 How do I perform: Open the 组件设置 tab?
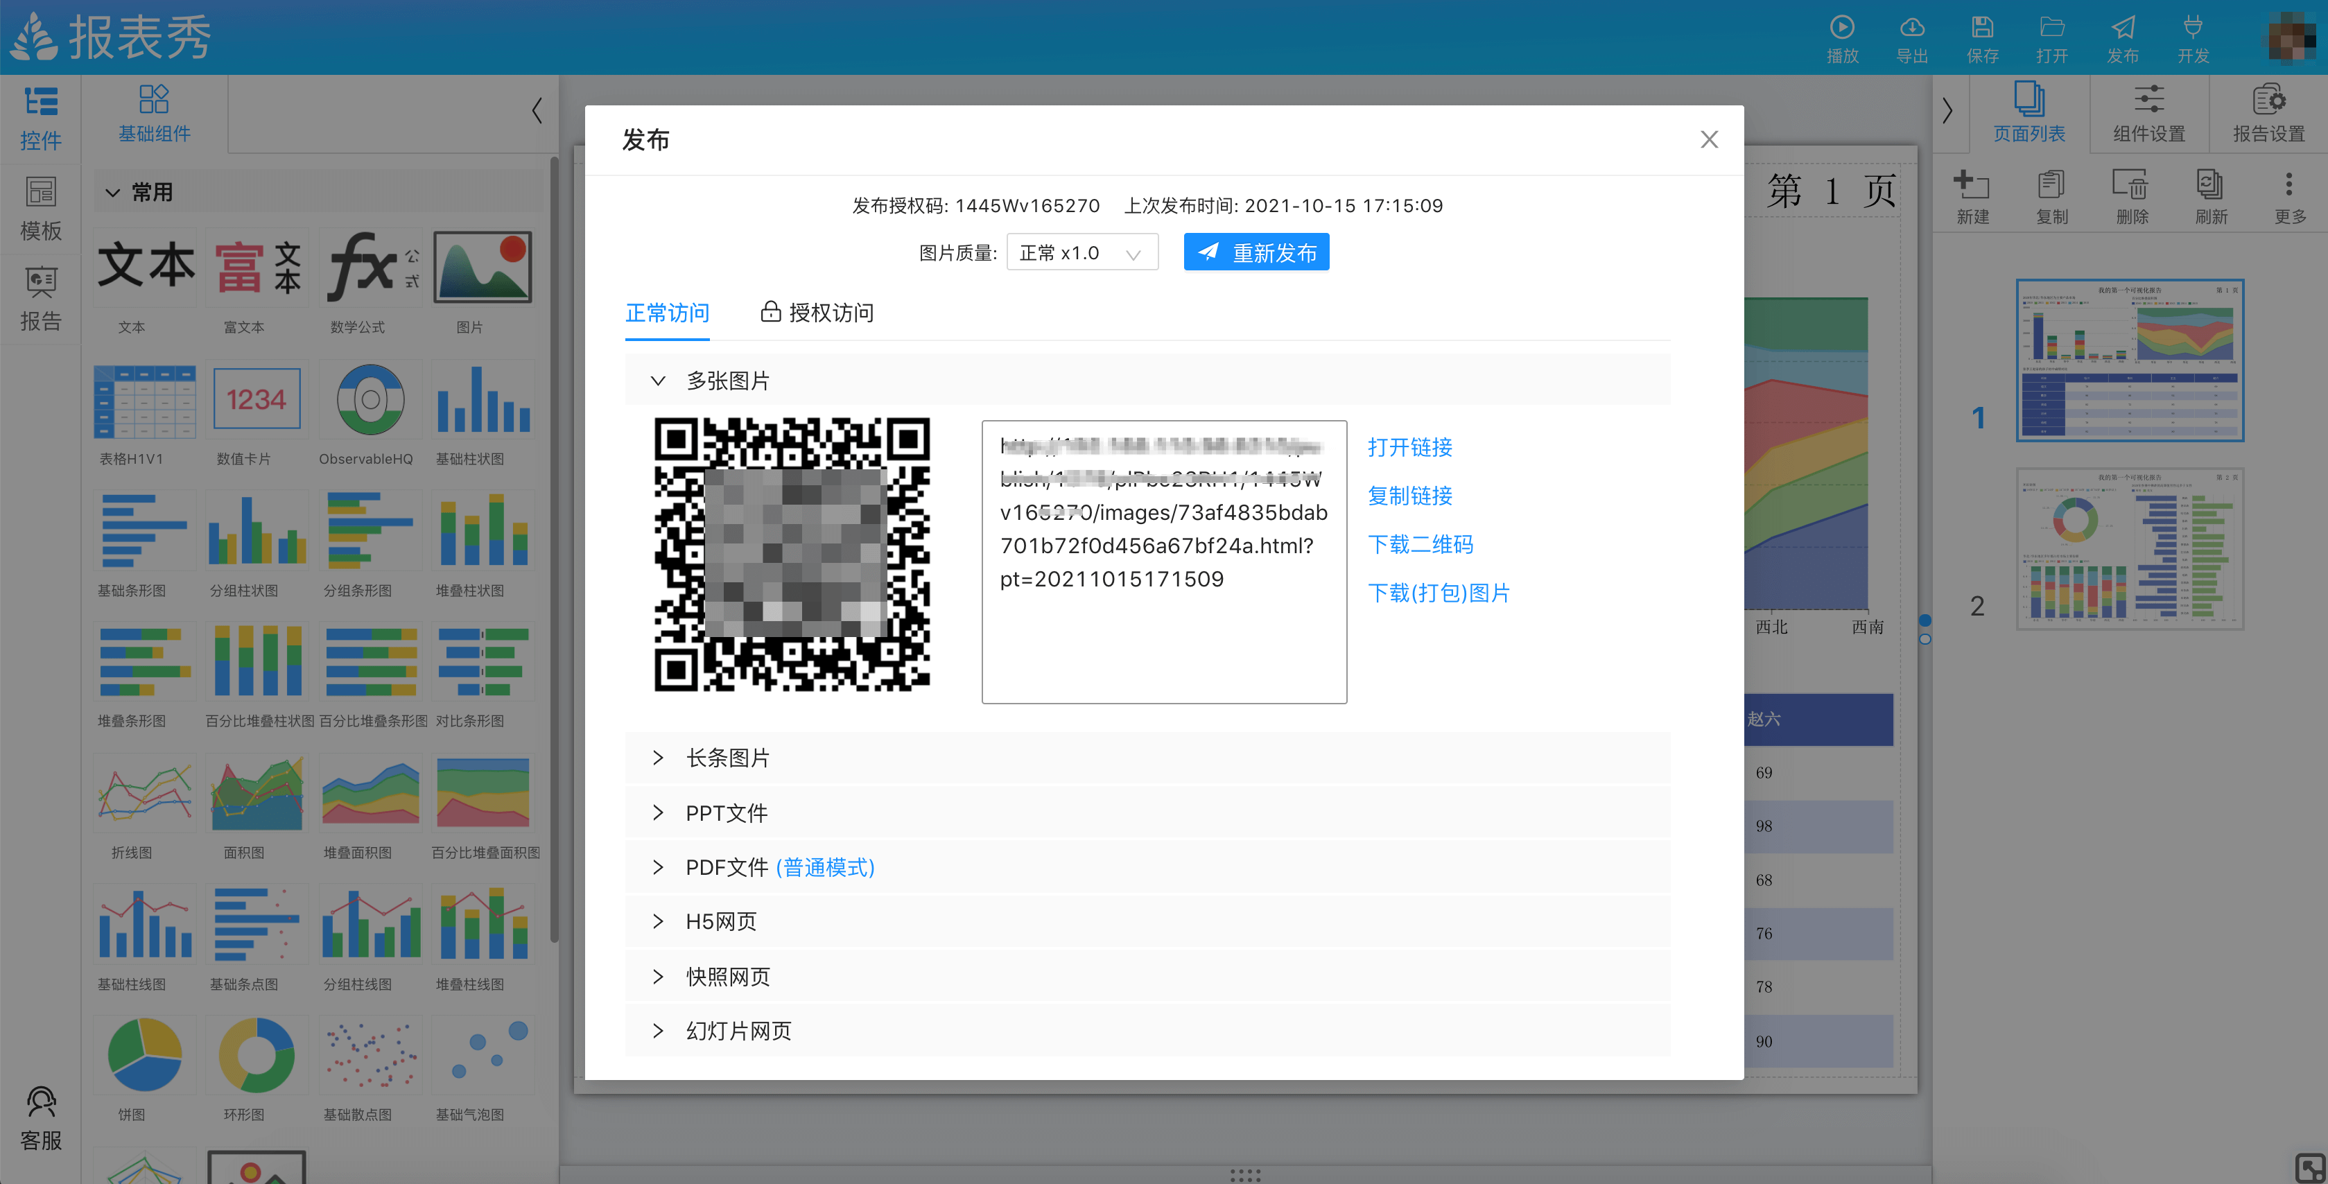pos(2149,114)
